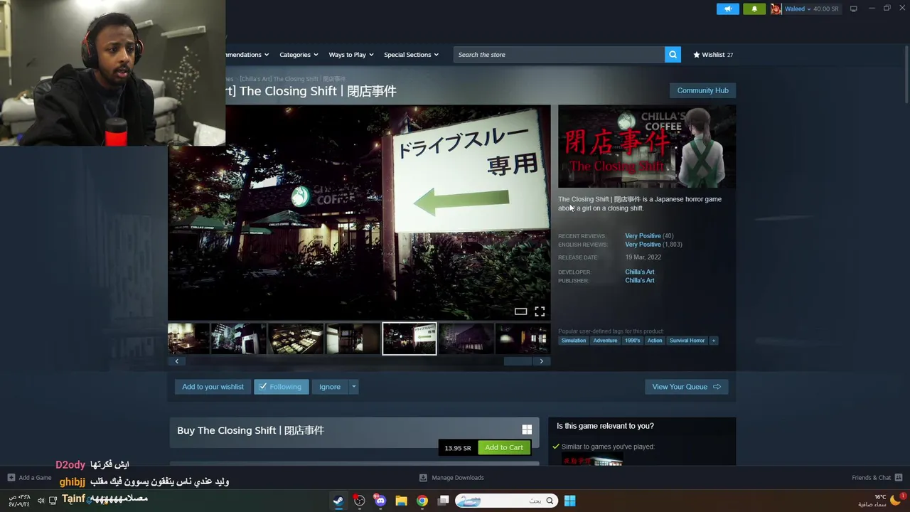This screenshot has width=910, height=512.
Task: Open the green notifications bell
Action: click(x=754, y=9)
